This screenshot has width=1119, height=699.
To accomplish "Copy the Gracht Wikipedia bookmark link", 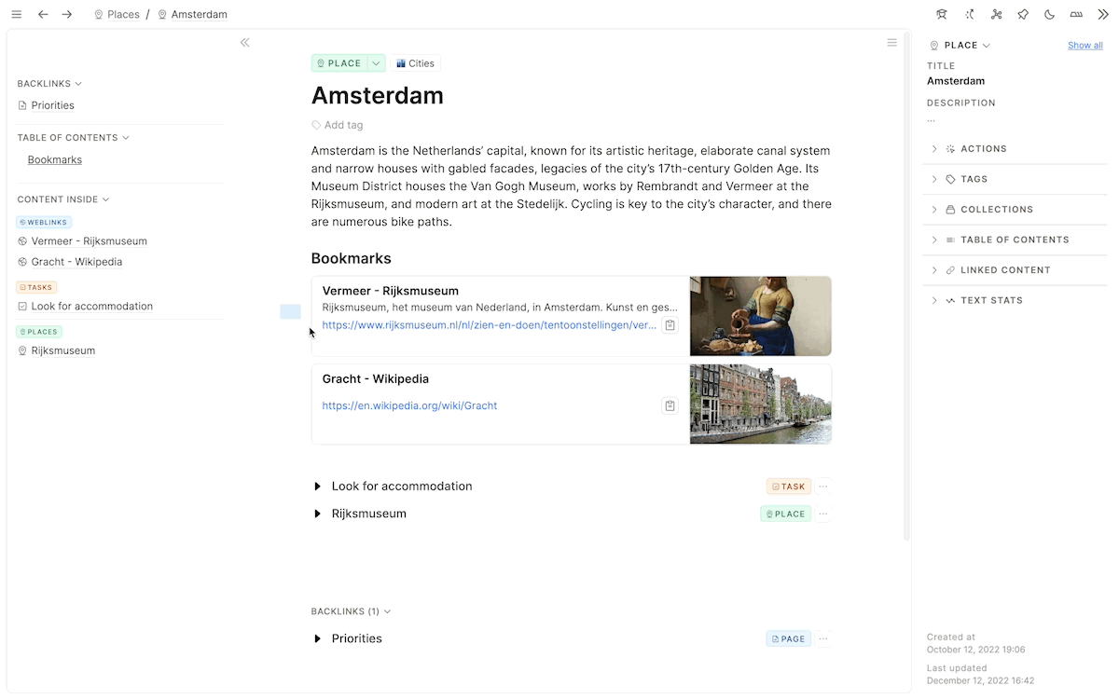I will 670,405.
